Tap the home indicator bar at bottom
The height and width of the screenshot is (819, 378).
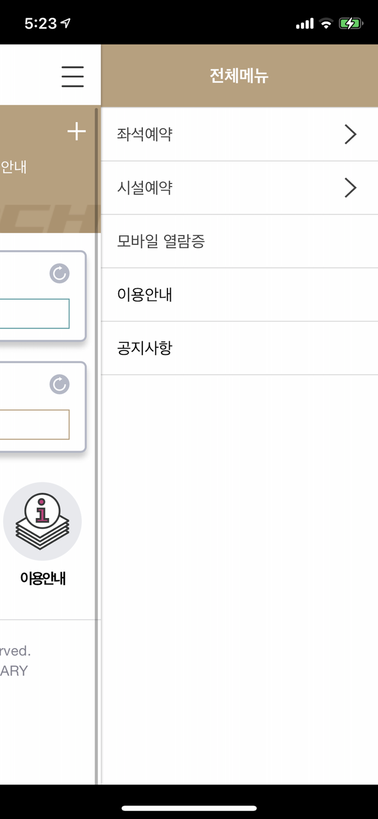click(x=189, y=808)
